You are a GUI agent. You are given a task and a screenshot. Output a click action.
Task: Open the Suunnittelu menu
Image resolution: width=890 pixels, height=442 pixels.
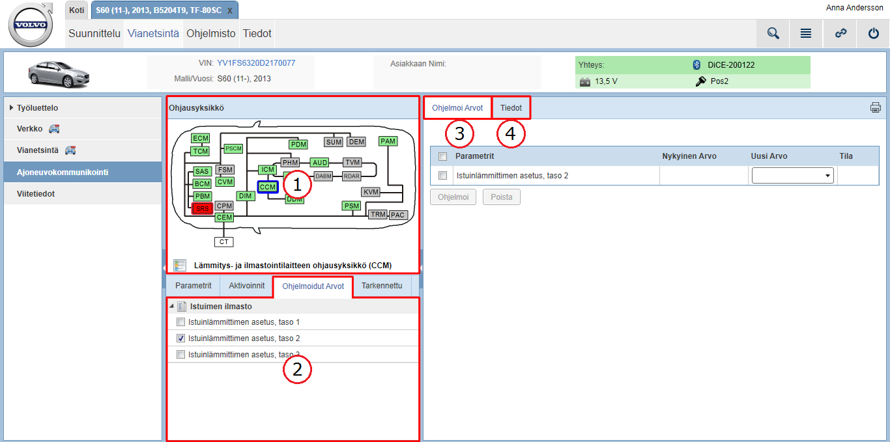pyautogui.click(x=94, y=33)
